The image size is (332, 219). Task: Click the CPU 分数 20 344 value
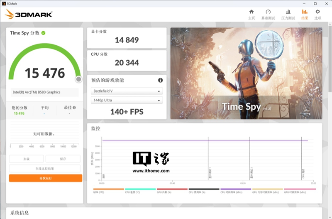(127, 62)
